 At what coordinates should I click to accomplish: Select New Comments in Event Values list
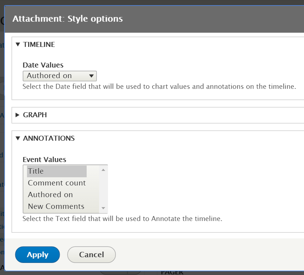coord(57,206)
